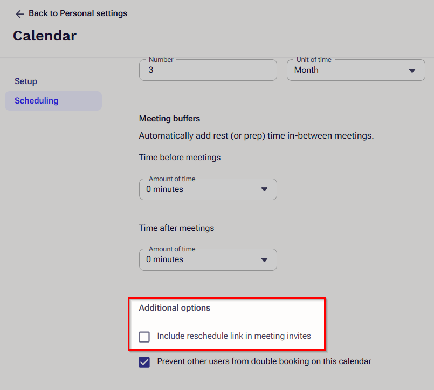The height and width of the screenshot is (390, 434).
Task: Open the Unit of time dropdown
Action: [x=356, y=70]
